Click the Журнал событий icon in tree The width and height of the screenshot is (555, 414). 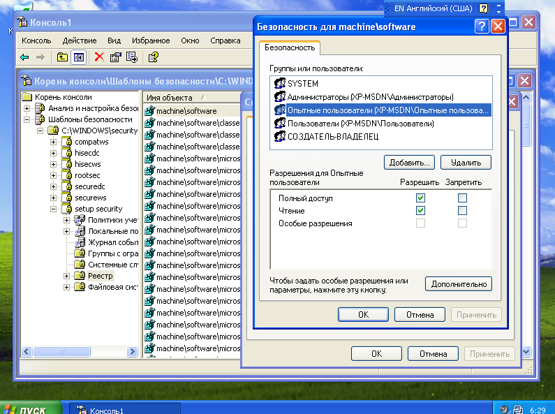coord(80,242)
